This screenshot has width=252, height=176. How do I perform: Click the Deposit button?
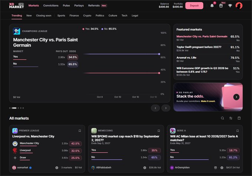point(194,6)
